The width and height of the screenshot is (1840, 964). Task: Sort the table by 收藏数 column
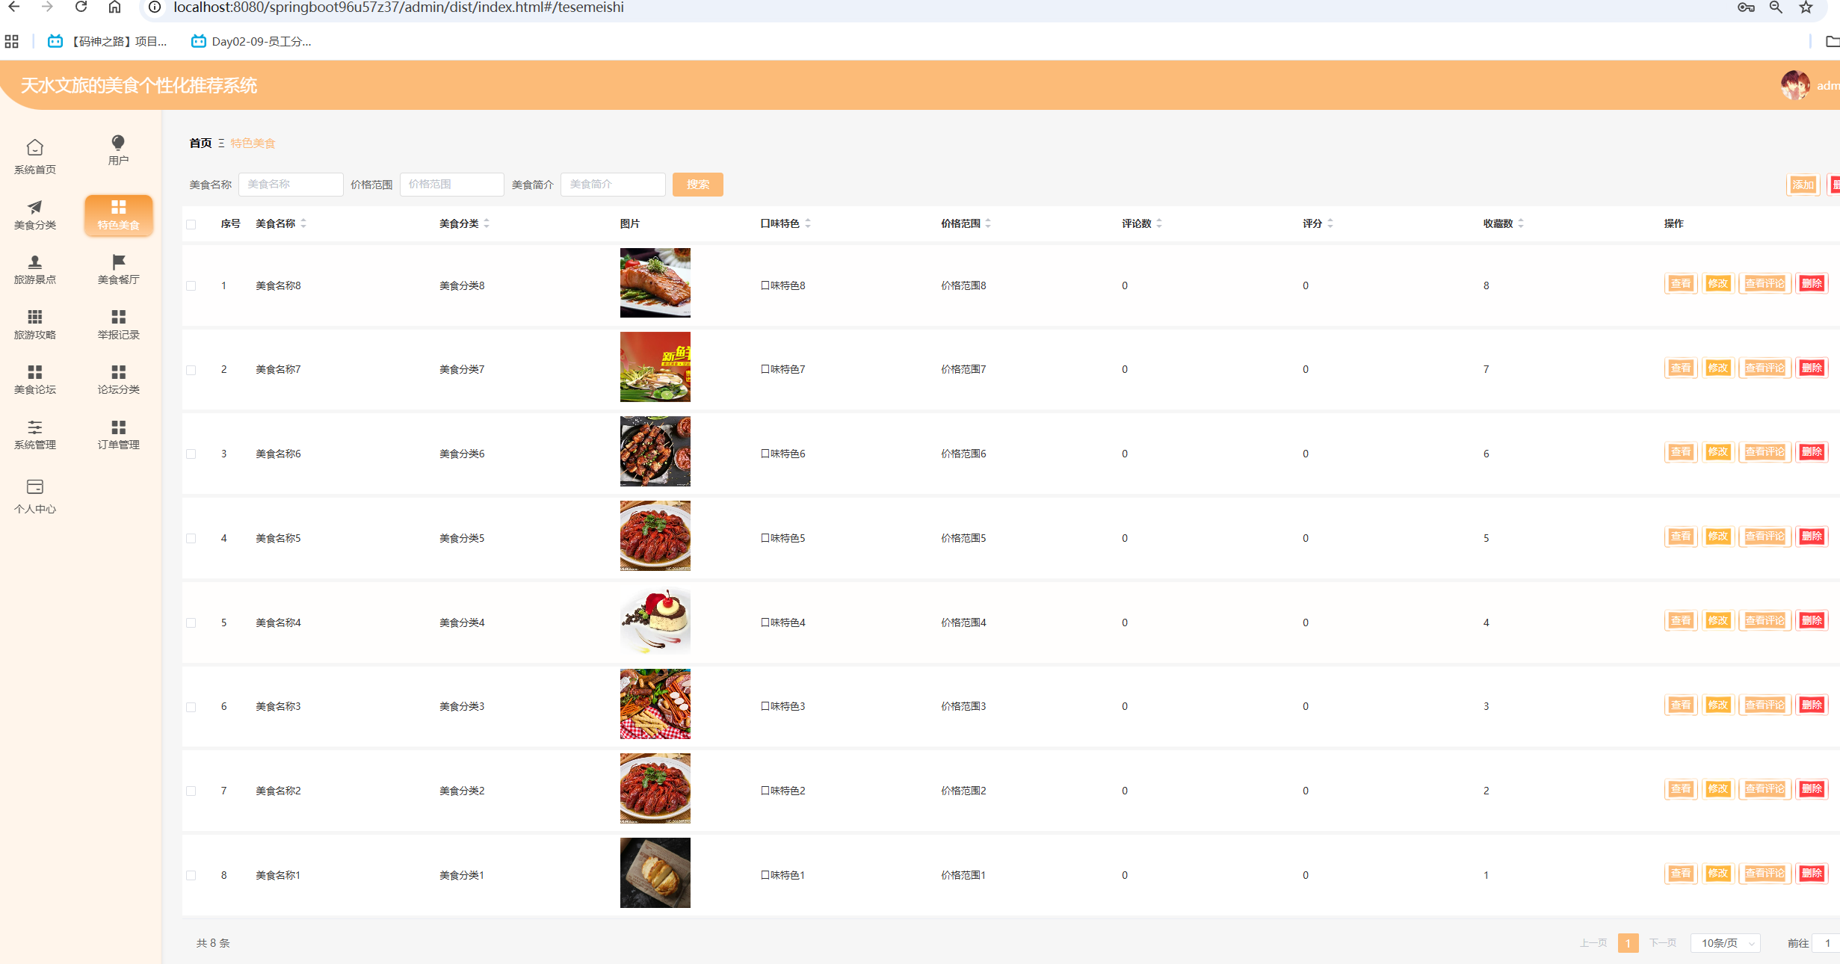click(x=1520, y=223)
